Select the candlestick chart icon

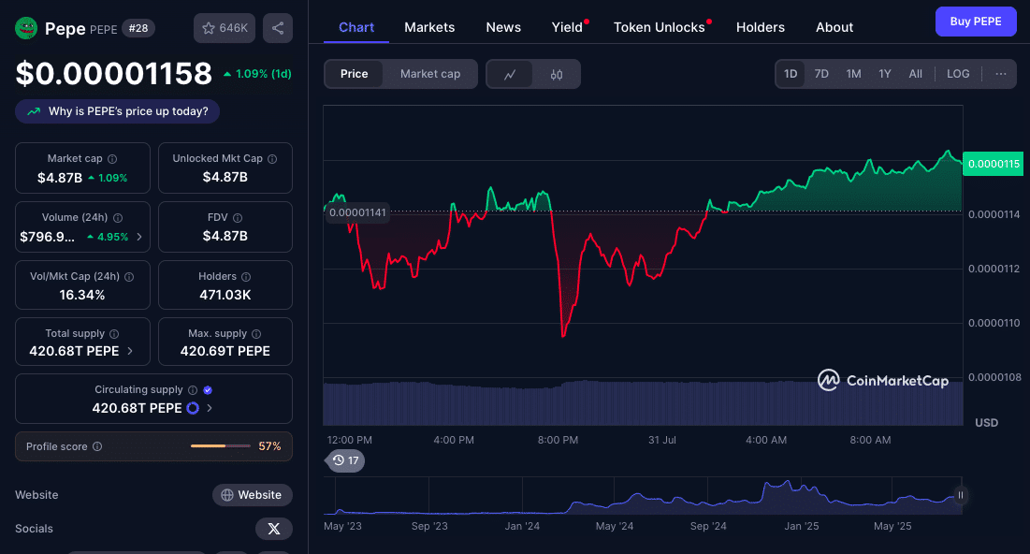557,74
